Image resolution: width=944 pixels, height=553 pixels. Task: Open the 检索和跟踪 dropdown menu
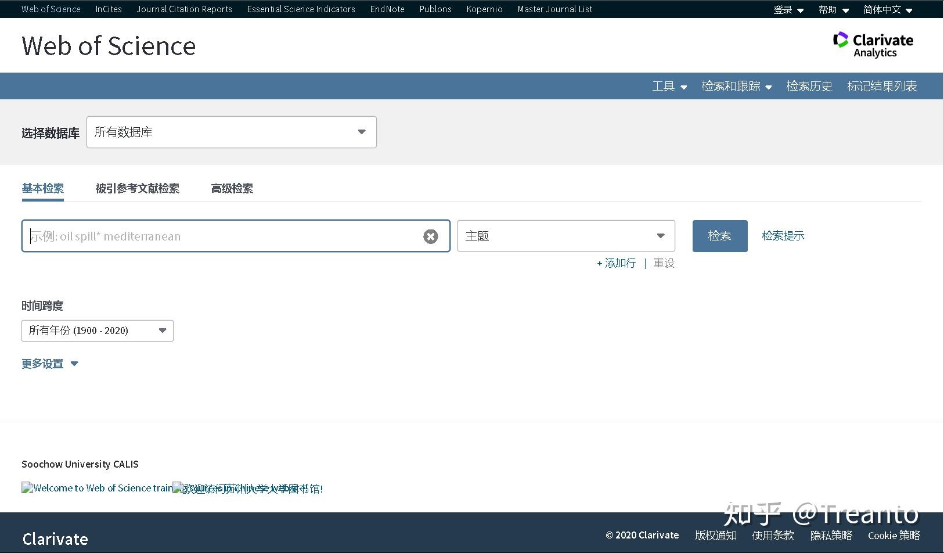pos(736,86)
